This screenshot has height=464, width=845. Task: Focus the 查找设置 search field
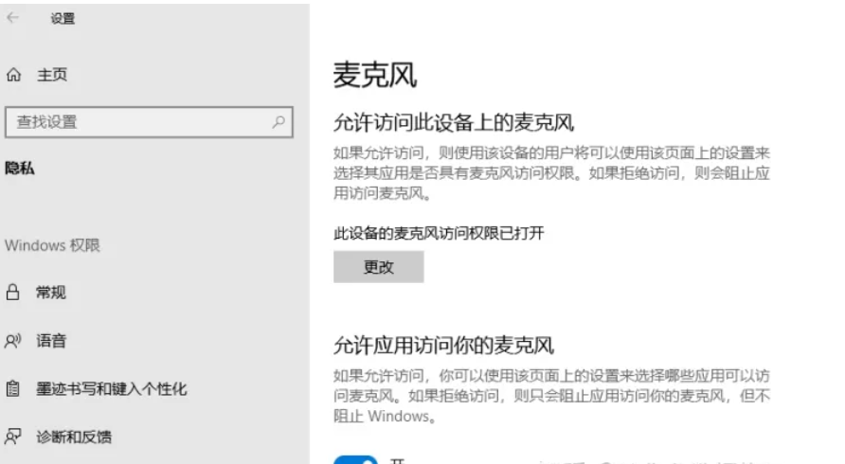point(150,122)
